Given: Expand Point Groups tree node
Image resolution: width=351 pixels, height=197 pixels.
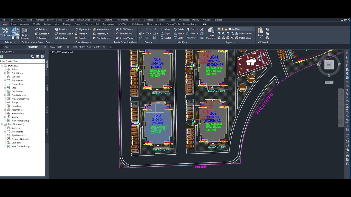Looking at the screenshot, I should 5,73.
